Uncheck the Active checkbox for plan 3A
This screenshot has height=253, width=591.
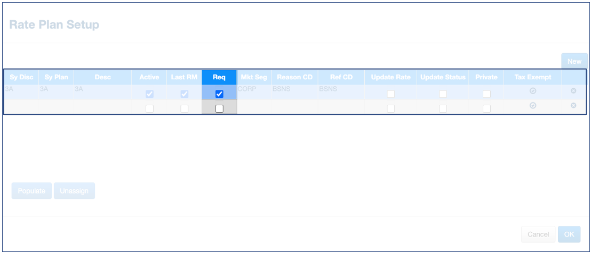(149, 94)
